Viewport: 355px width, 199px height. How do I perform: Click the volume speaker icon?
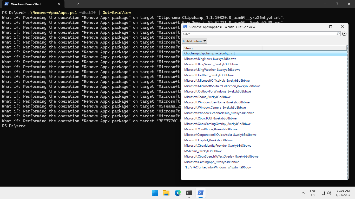click(329, 193)
